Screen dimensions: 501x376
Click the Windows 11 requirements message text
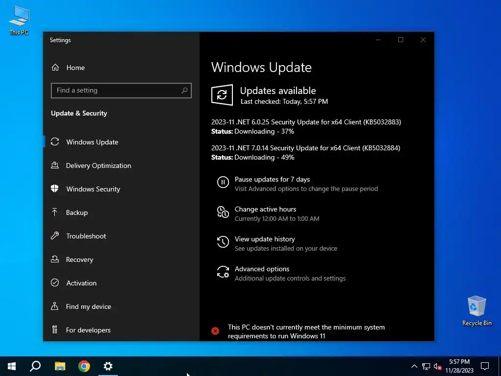(x=306, y=331)
